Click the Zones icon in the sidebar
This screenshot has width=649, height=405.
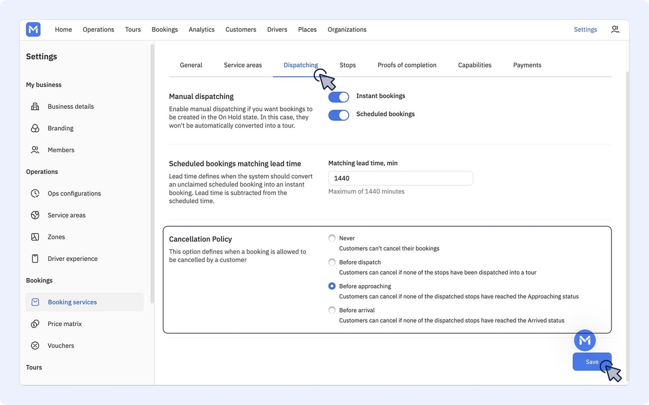(35, 237)
